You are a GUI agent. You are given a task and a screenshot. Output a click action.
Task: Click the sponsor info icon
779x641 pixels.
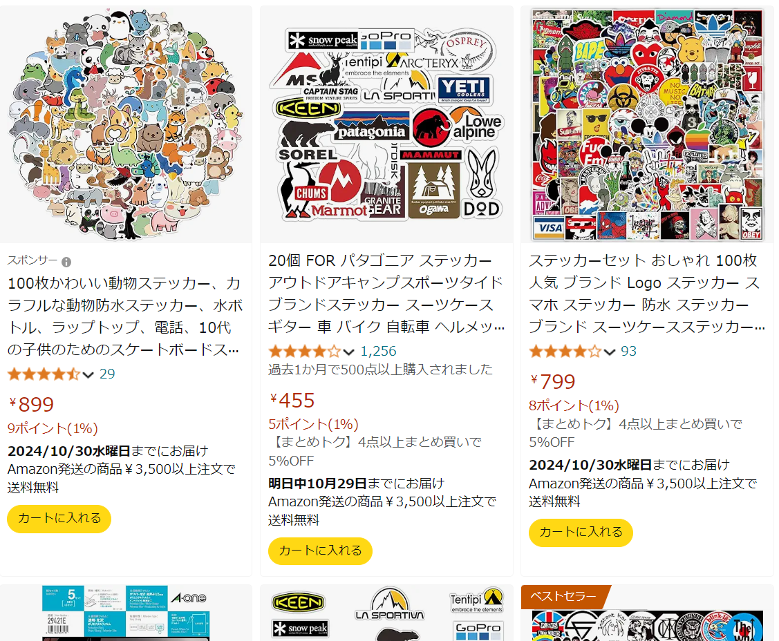click(x=66, y=262)
